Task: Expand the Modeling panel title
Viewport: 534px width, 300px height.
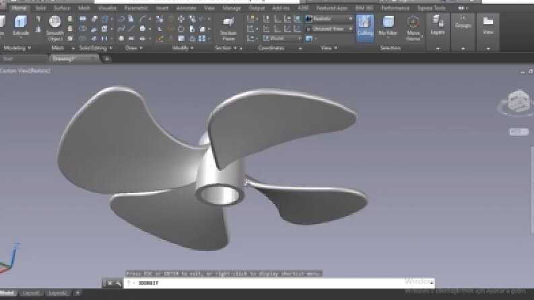Action: (x=17, y=48)
